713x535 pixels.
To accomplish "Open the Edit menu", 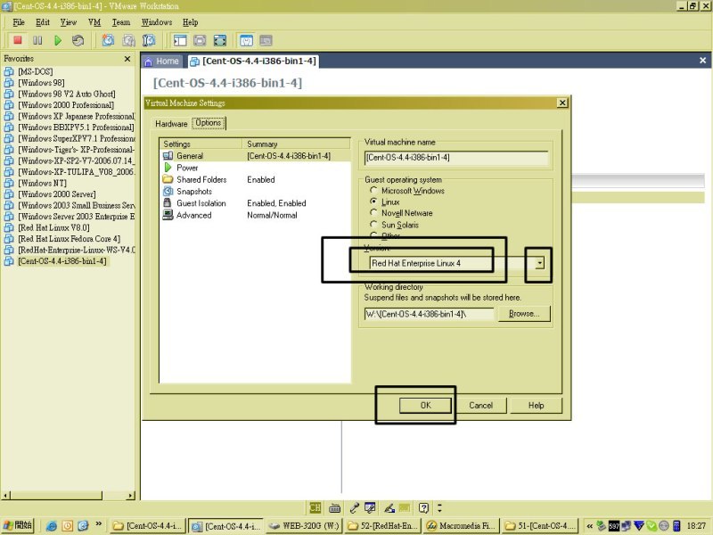I will pos(43,22).
